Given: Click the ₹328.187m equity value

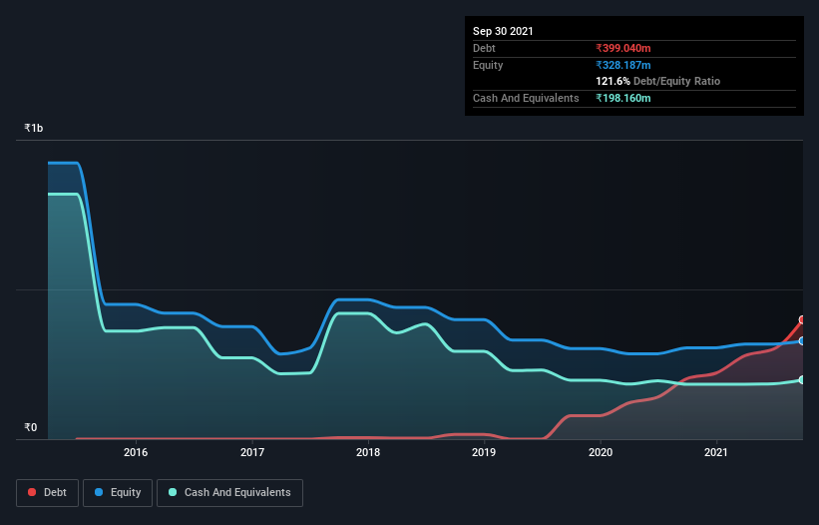Looking at the screenshot, I should (x=623, y=65).
